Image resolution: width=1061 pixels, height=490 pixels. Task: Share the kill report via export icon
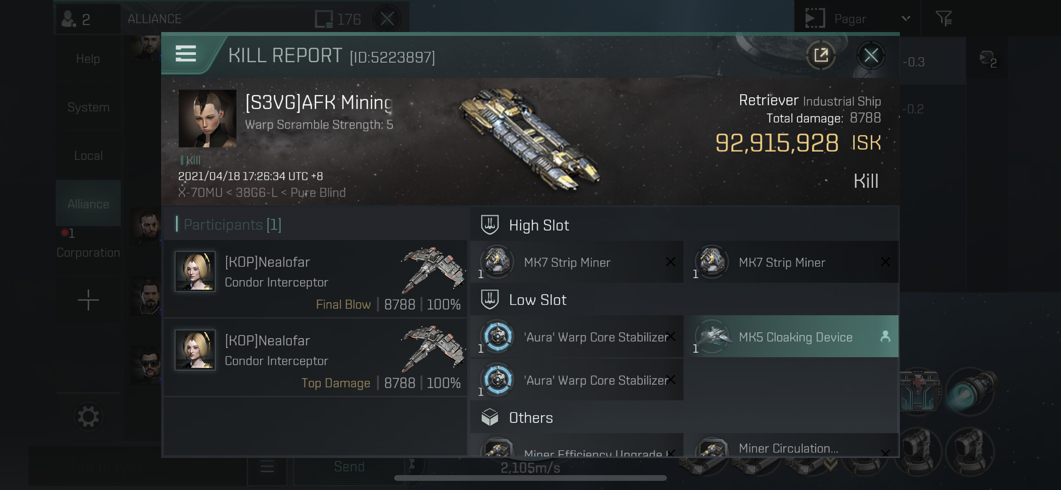[820, 55]
